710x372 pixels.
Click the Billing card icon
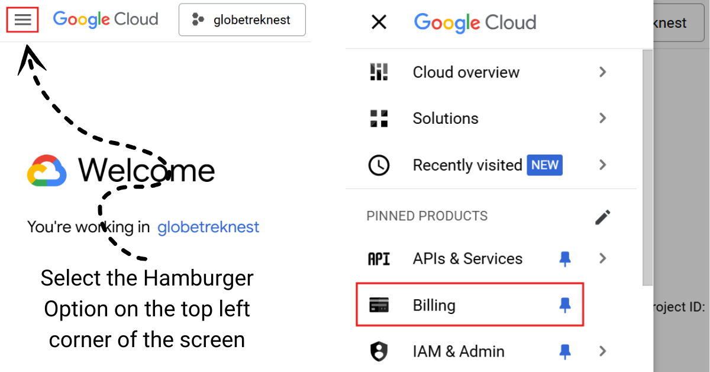(379, 306)
